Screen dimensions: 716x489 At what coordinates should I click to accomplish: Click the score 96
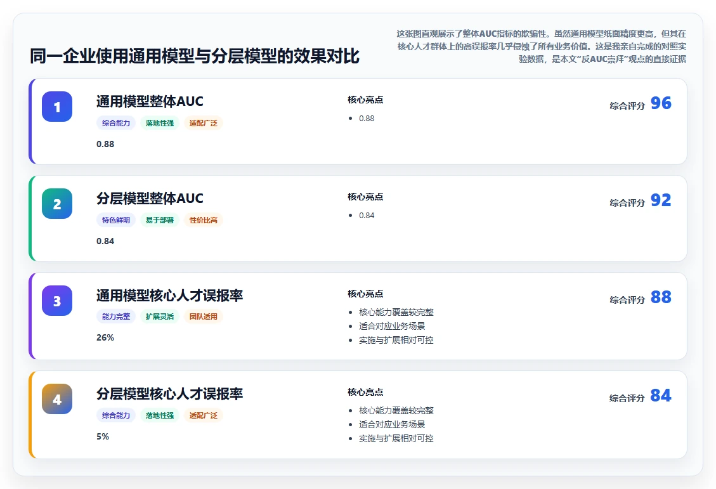[661, 103]
